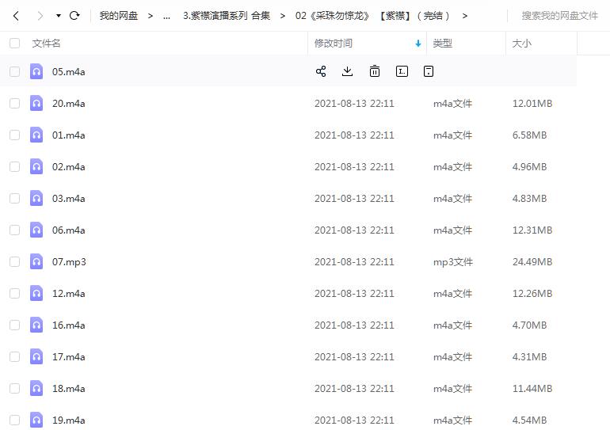Image resolution: width=610 pixels, height=430 pixels.
Task: Check the box for 12.m4a
Action: [x=15, y=294]
